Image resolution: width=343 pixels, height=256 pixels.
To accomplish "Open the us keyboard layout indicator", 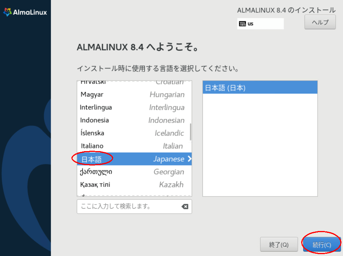I will tap(260, 23).
